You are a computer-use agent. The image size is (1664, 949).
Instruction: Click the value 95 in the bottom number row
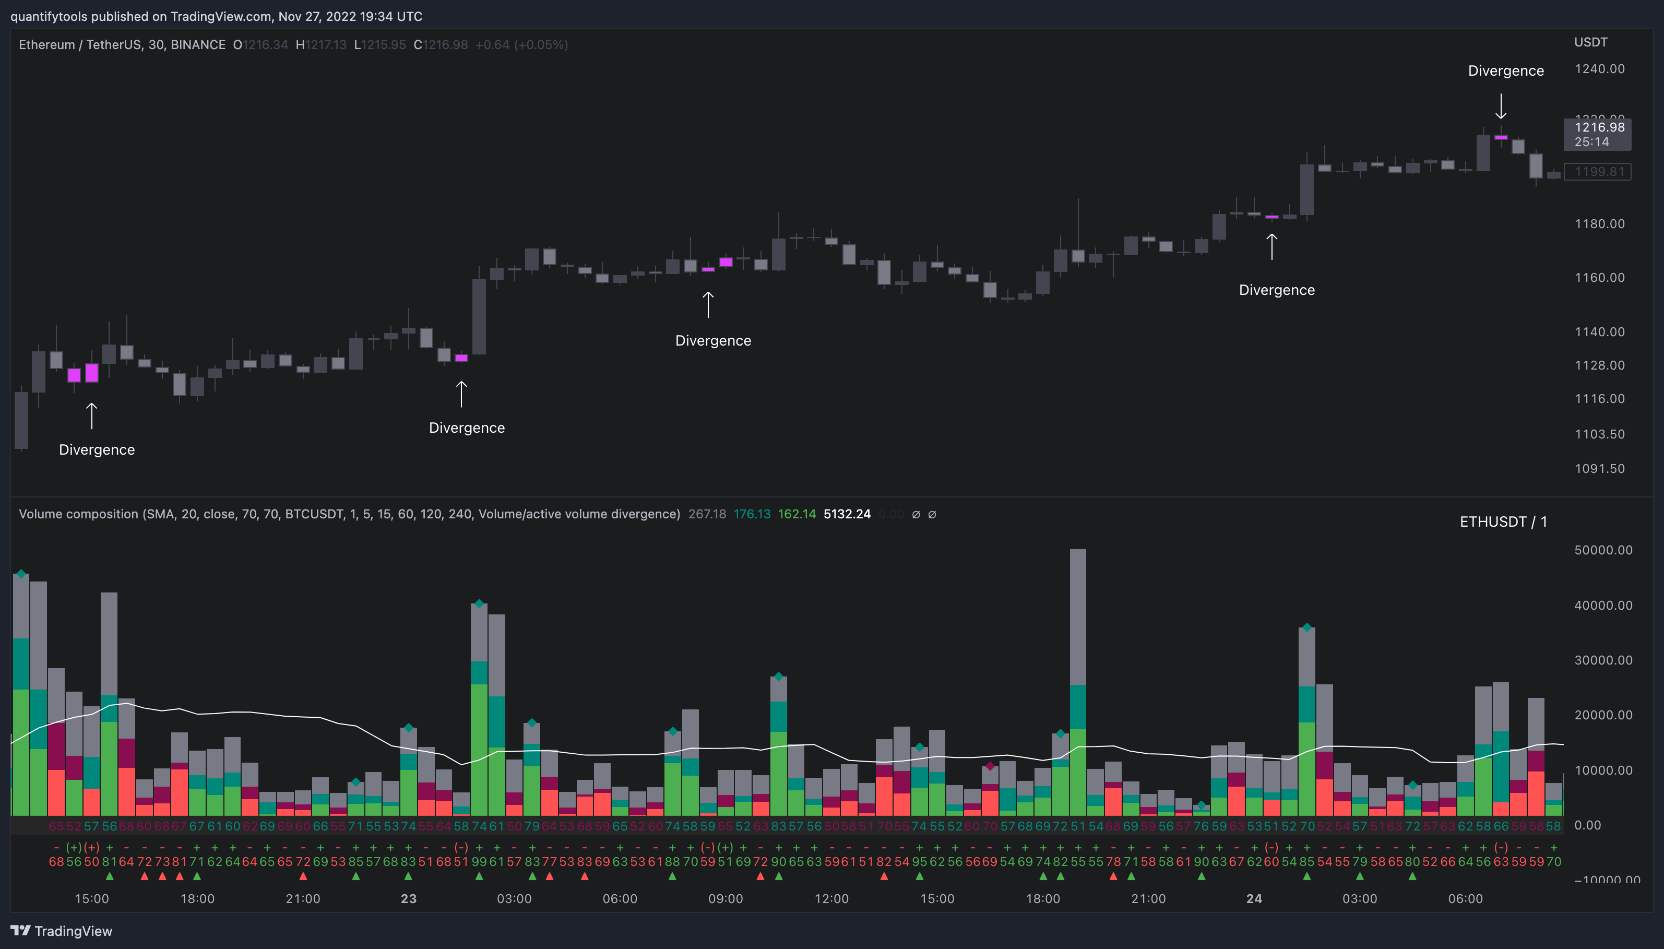point(919,862)
